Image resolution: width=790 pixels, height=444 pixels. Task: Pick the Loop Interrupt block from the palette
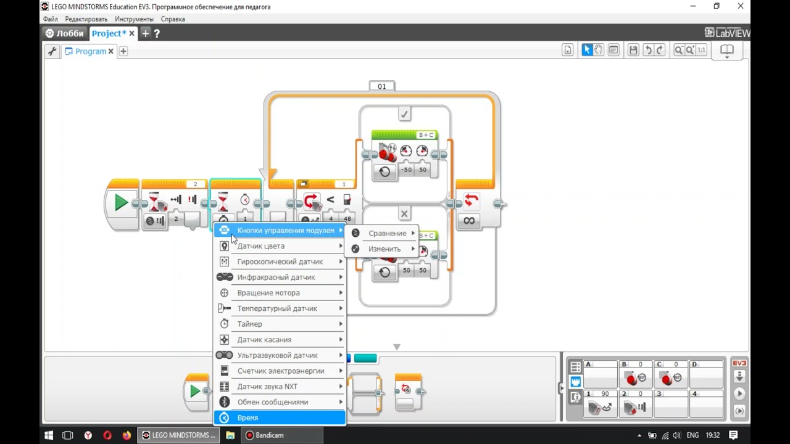point(408,391)
